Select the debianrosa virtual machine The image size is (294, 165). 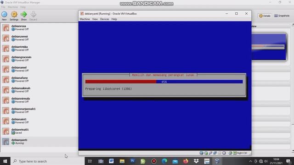coord(39,27)
